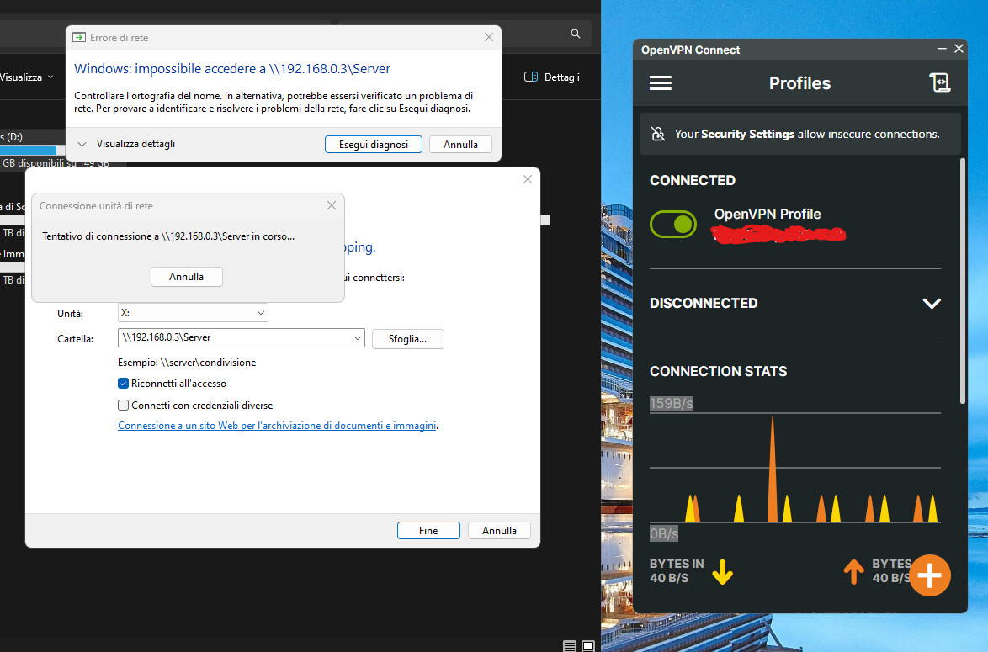Click the orange Bytes Out up arrow
Image resolution: width=988 pixels, height=652 pixels.
pos(853,571)
